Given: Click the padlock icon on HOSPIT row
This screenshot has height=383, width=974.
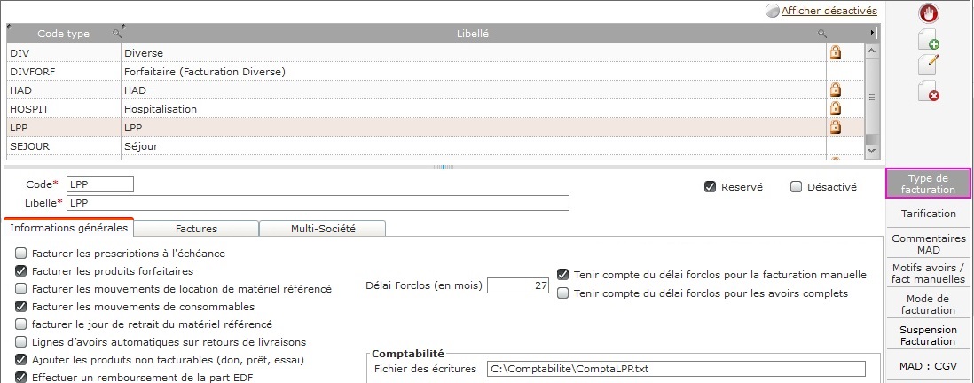Looking at the screenshot, I should coord(836,109).
